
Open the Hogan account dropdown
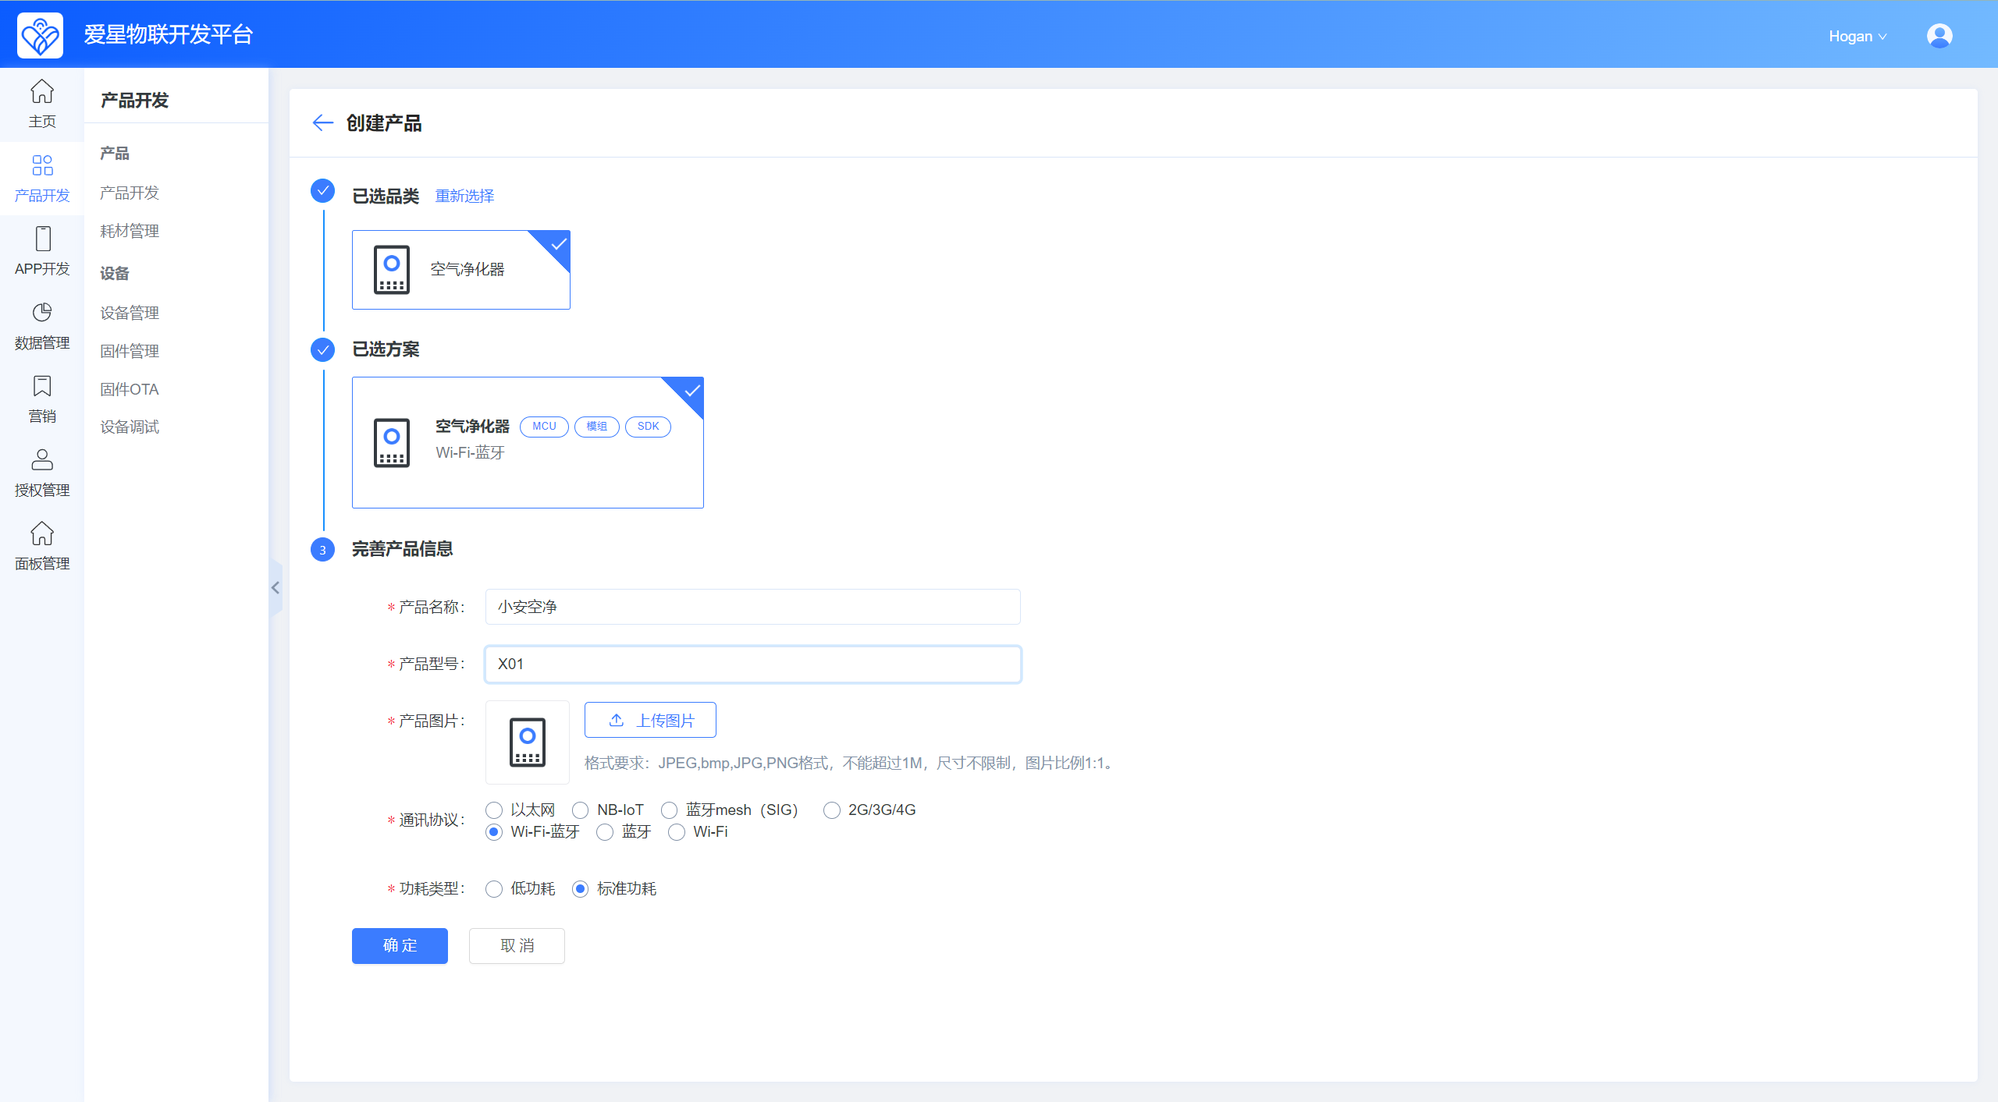[x=1857, y=37]
